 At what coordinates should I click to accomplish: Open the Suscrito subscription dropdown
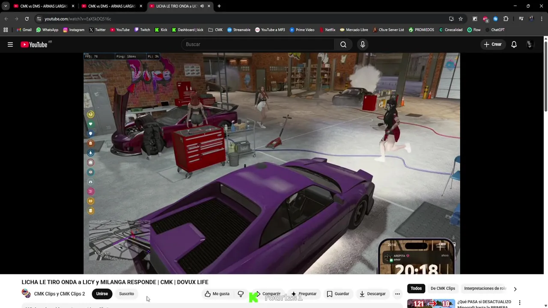[x=126, y=294]
